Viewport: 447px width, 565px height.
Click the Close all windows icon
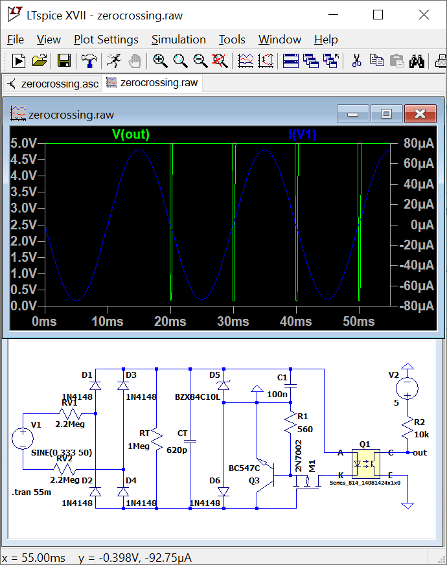tap(331, 61)
